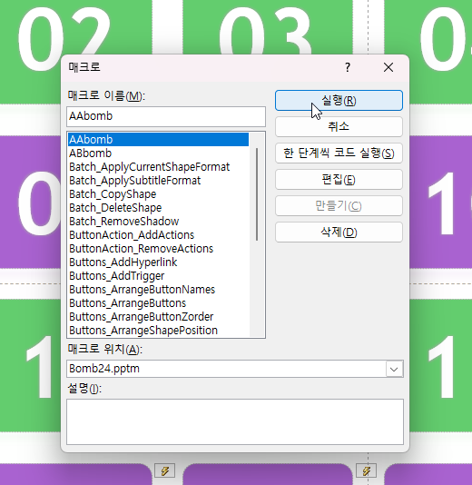Click the 취소 cancel button
This screenshot has height=485, width=472.
[x=339, y=127]
